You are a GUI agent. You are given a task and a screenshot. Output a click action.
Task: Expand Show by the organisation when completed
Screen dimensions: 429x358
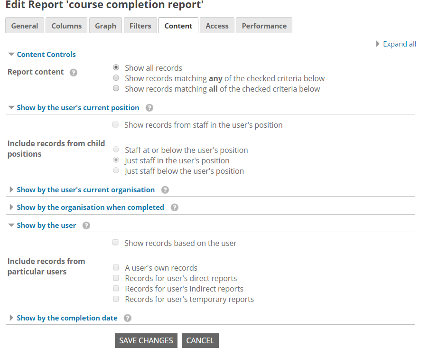point(90,207)
